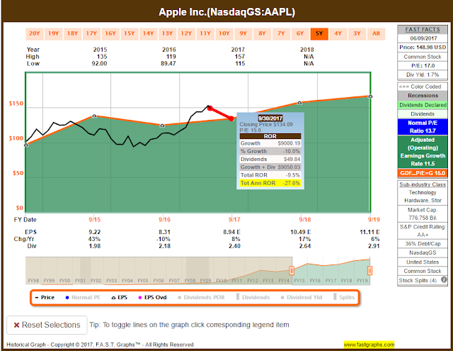The height and width of the screenshot is (351, 453).
Task: Enable the Dividend Yld legend item
Action: coord(302,297)
